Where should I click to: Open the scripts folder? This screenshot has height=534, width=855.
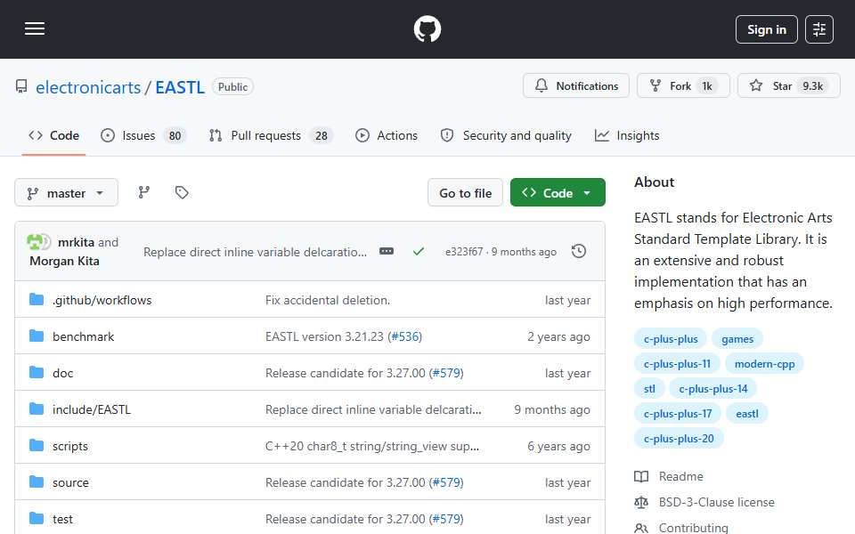pos(69,446)
